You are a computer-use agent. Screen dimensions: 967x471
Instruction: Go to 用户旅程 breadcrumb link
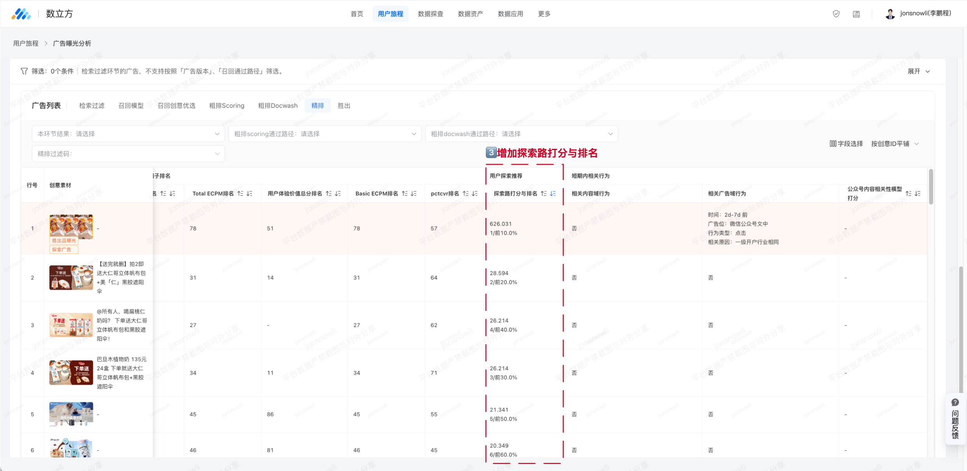(26, 44)
